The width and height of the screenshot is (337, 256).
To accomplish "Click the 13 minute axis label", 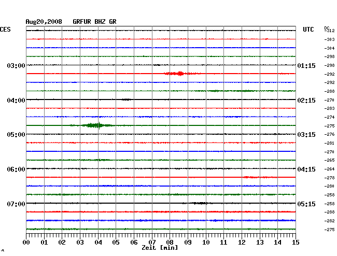I will (x=260, y=243).
